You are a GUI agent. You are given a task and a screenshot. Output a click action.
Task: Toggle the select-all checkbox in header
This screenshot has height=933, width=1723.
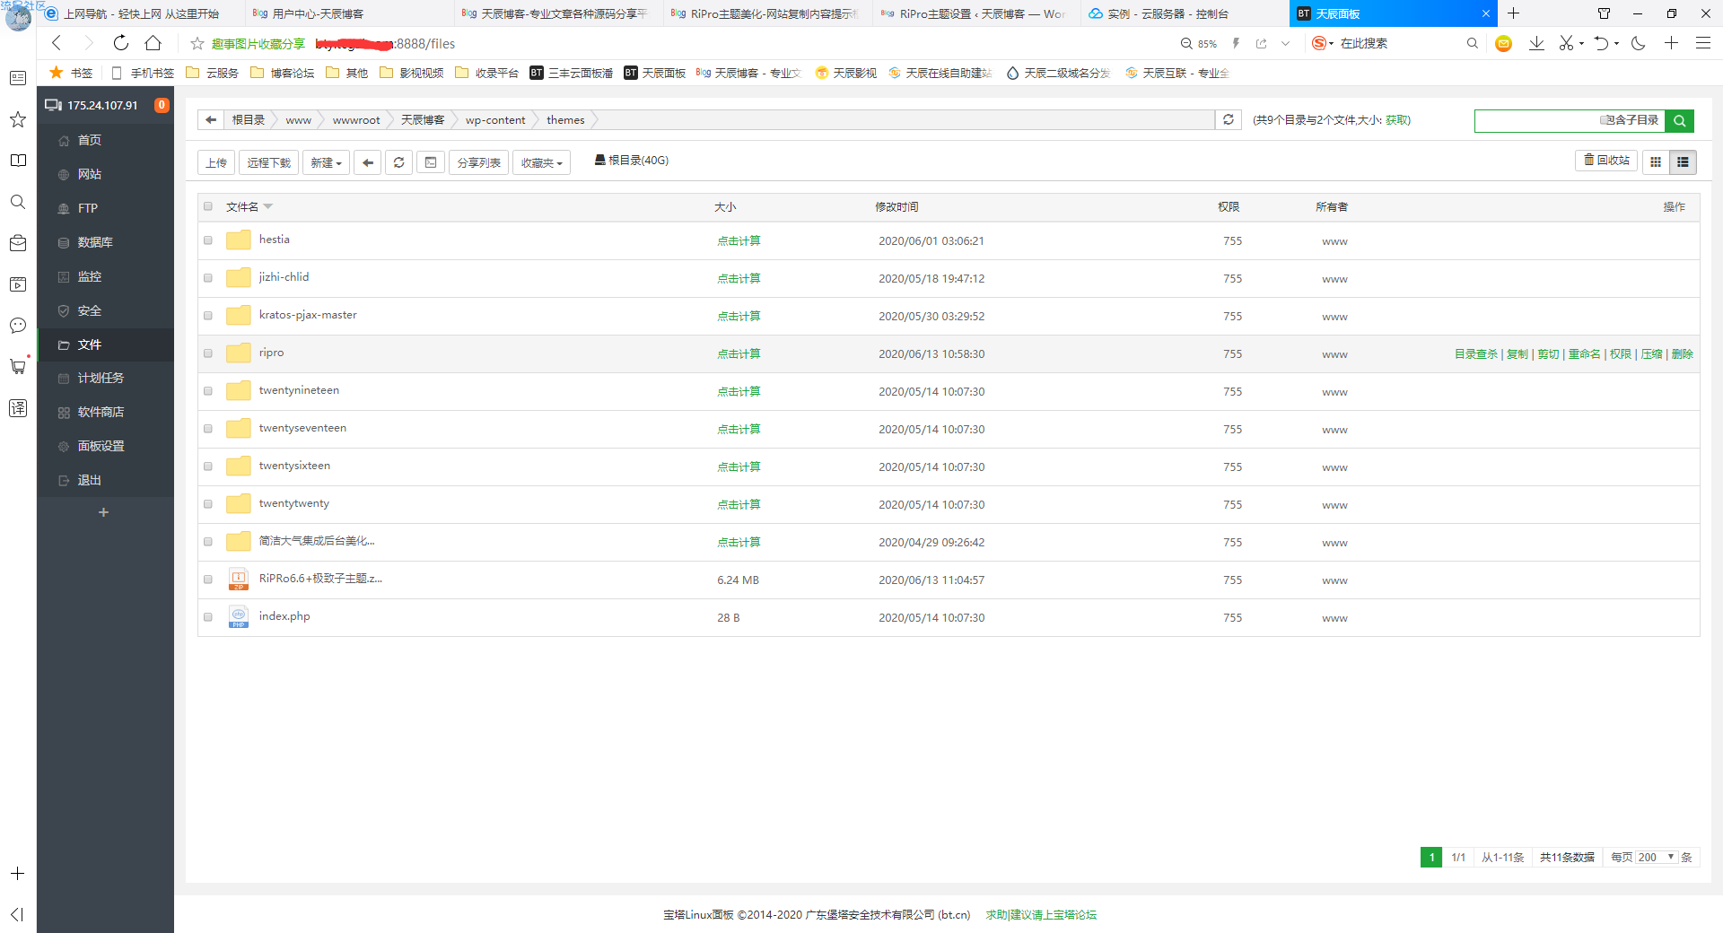[208, 206]
